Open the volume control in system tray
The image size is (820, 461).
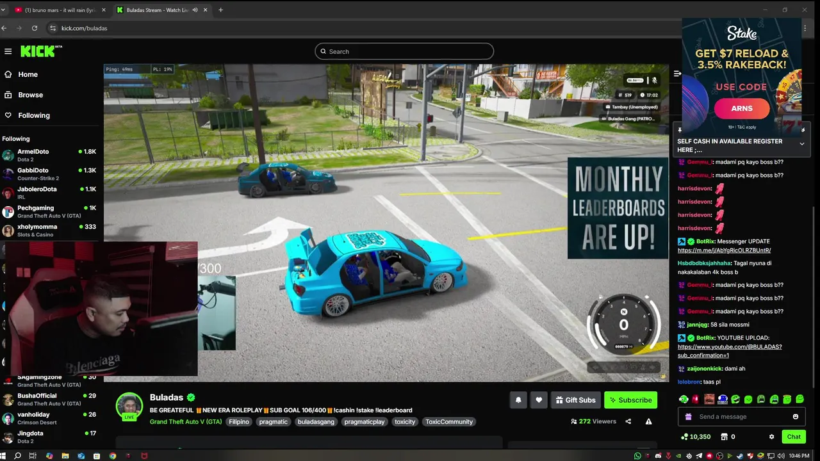click(x=781, y=456)
